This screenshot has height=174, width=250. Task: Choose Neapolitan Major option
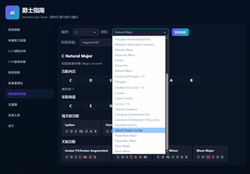click(x=139, y=136)
